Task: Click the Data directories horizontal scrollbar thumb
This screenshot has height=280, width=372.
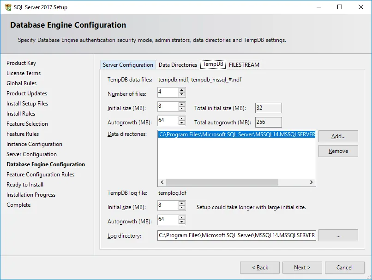Action: [x=222, y=182]
